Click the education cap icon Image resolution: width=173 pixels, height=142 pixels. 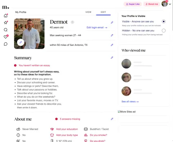point(52,129)
